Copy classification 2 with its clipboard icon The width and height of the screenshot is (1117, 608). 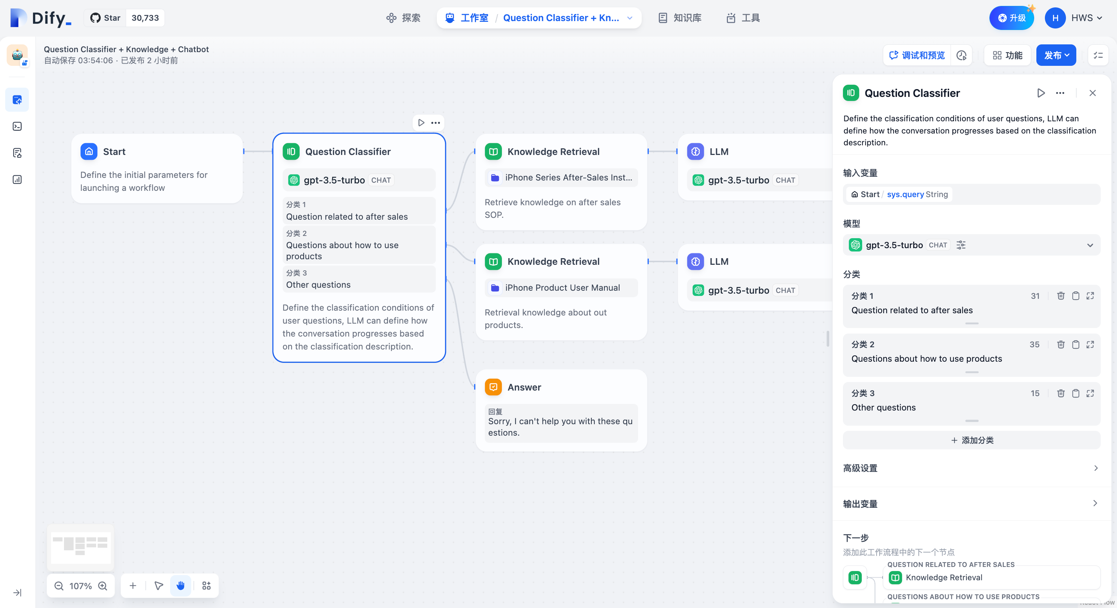[x=1075, y=344]
